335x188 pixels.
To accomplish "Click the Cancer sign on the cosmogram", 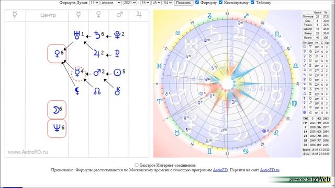I will pyautogui.click(x=245, y=151).
